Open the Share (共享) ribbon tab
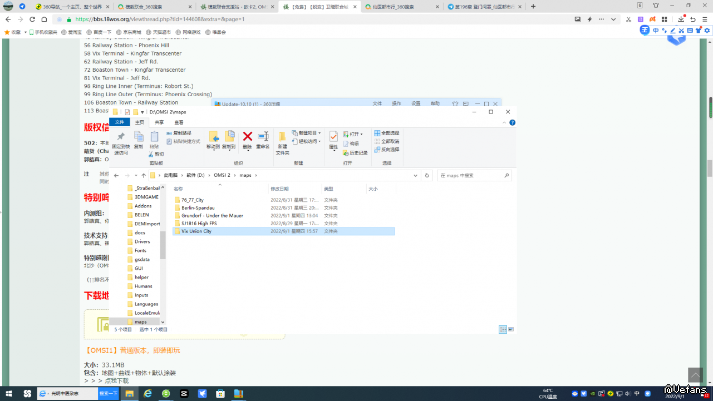The image size is (713, 401). (159, 122)
